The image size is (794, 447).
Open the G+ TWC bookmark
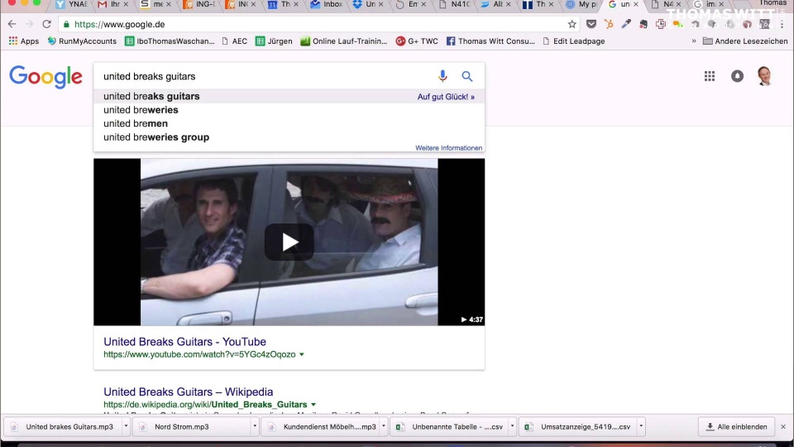click(x=416, y=41)
